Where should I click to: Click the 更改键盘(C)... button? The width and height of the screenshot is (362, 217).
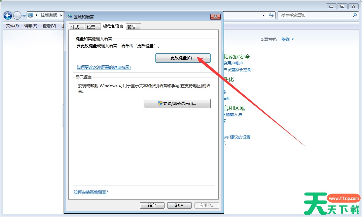[183, 58]
